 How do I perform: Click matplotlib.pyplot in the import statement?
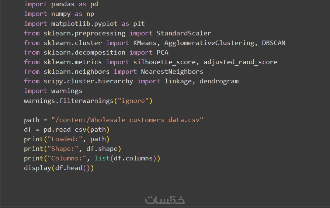pos(84,24)
